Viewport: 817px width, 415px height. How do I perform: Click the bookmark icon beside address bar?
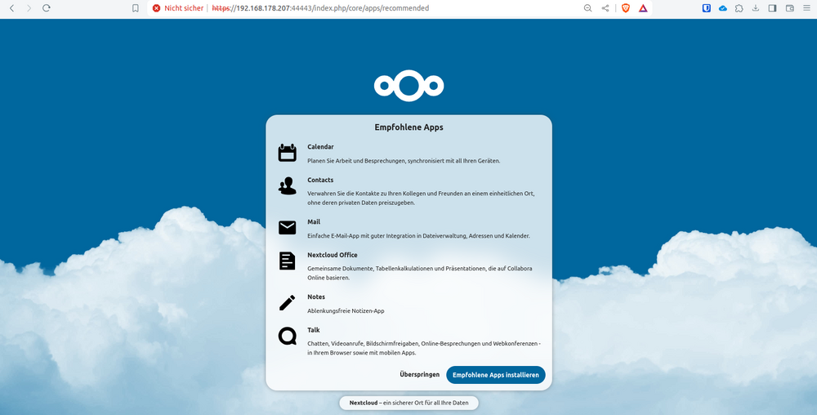pos(136,8)
